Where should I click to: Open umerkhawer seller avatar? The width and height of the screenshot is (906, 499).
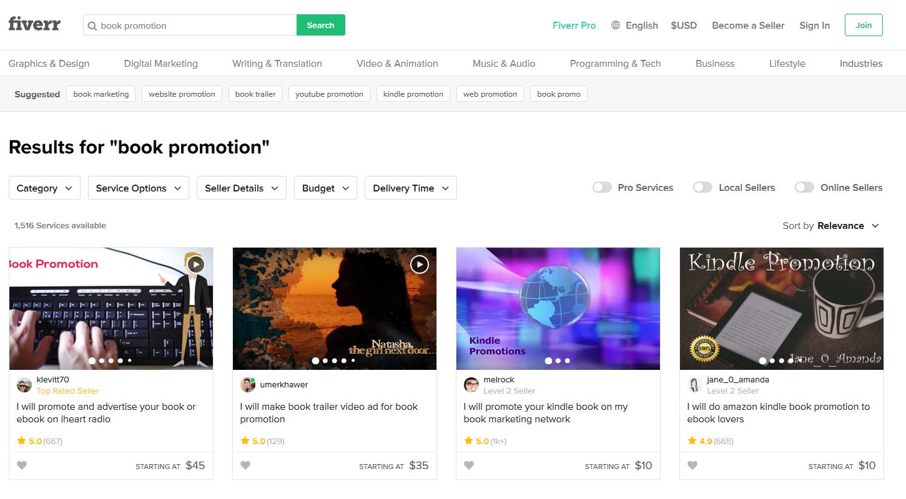(x=248, y=385)
